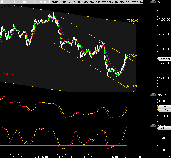
Task: Click the 7100,00 price axis label
Action: point(164,20)
